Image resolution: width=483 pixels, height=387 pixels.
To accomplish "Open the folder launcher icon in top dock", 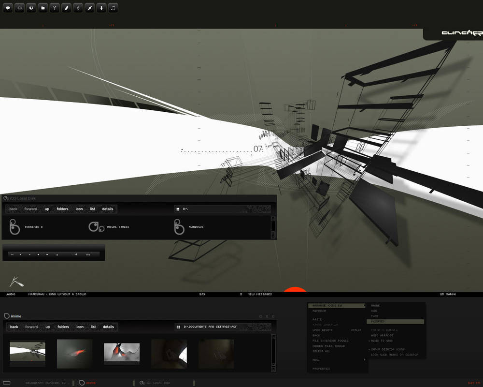I will 43,8.
